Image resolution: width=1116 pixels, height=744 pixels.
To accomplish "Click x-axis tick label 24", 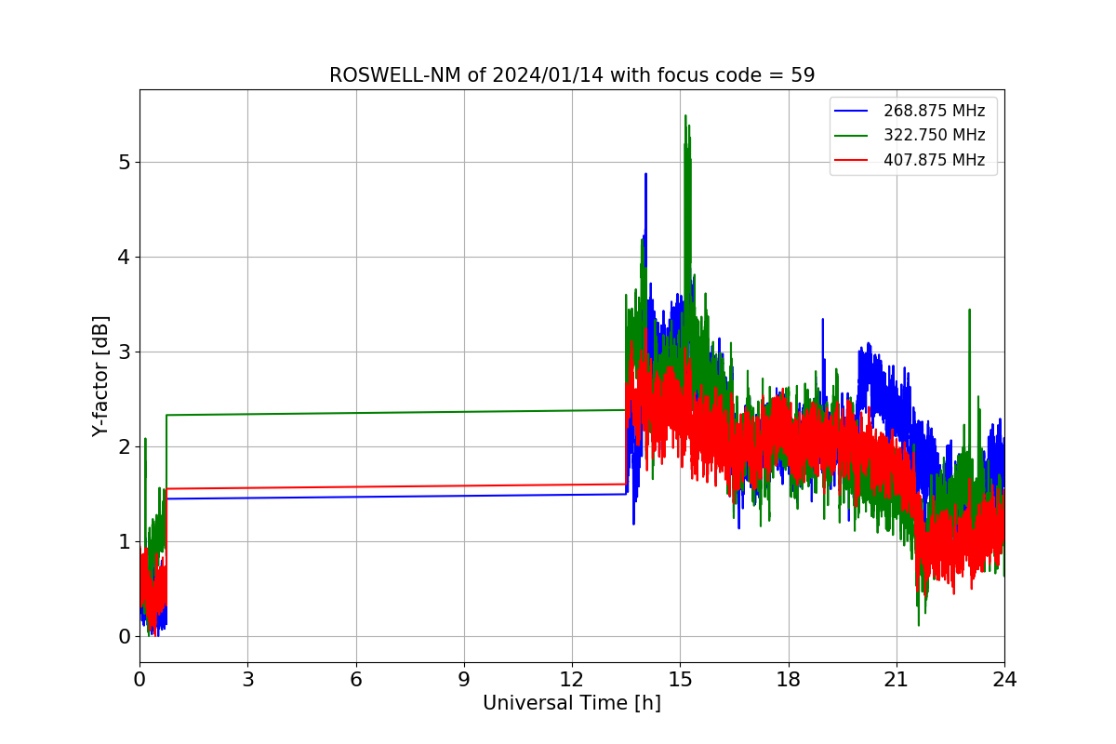I will click(x=1004, y=680).
